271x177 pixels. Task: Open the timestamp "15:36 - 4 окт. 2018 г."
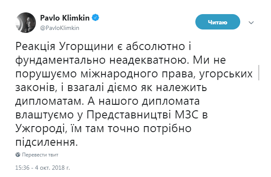point(43,168)
